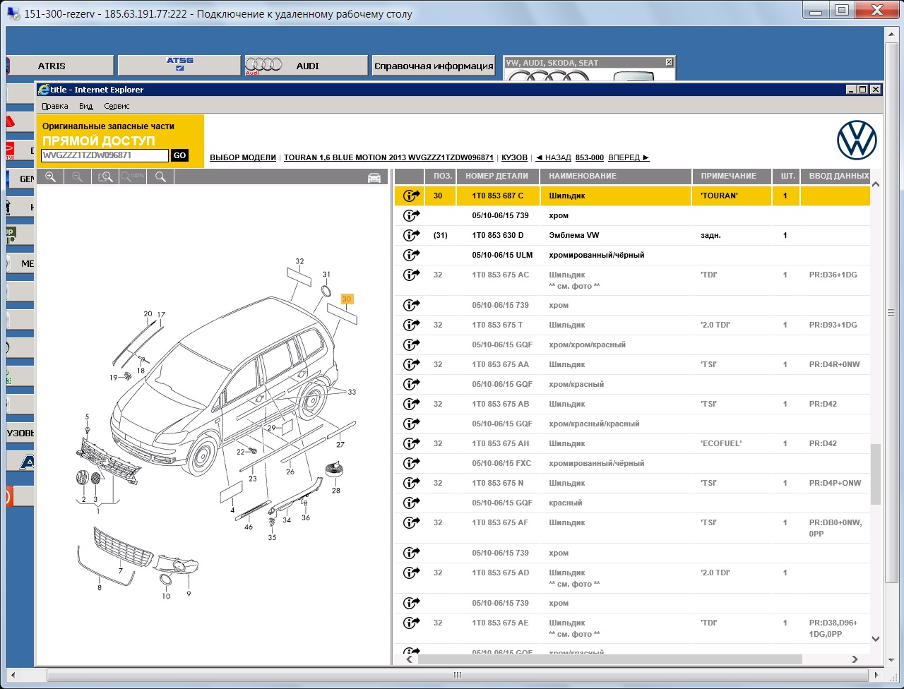Click callout 46 on the diagram
This screenshot has width=904, height=689.
[x=249, y=527]
